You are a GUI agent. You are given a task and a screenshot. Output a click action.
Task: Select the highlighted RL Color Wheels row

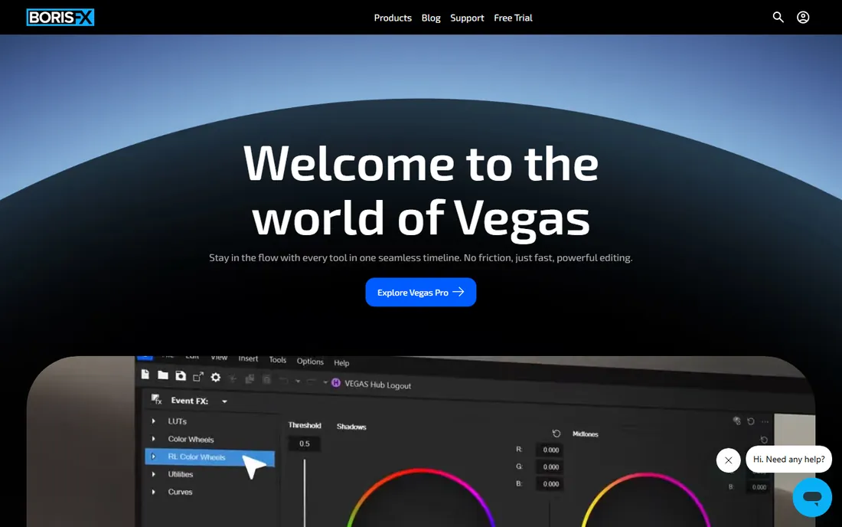pyautogui.click(x=210, y=457)
